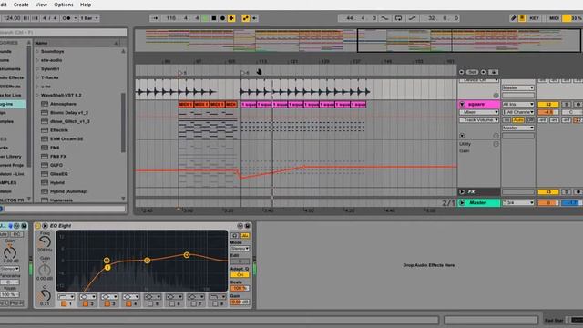
Task: Toggle the draw mode pencil icon
Action: tap(513, 18)
